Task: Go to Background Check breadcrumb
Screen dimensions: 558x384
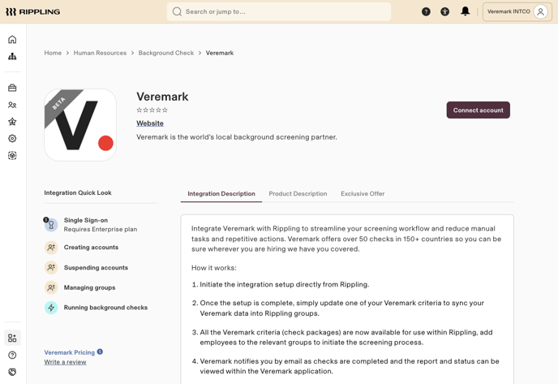Action: [x=166, y=53]
